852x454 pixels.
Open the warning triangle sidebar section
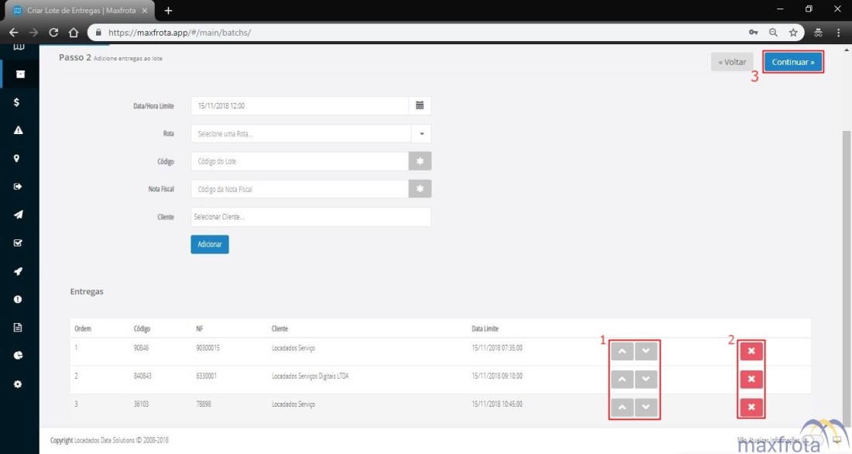tap(18, 130)
